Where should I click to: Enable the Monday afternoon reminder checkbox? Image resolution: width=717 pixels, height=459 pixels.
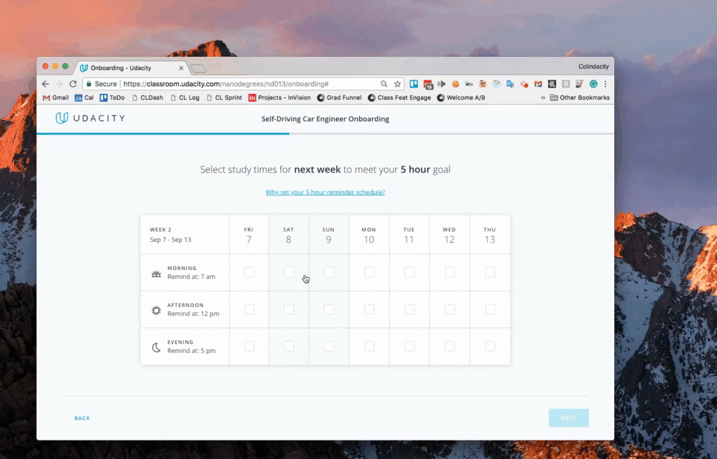point(369,309)
